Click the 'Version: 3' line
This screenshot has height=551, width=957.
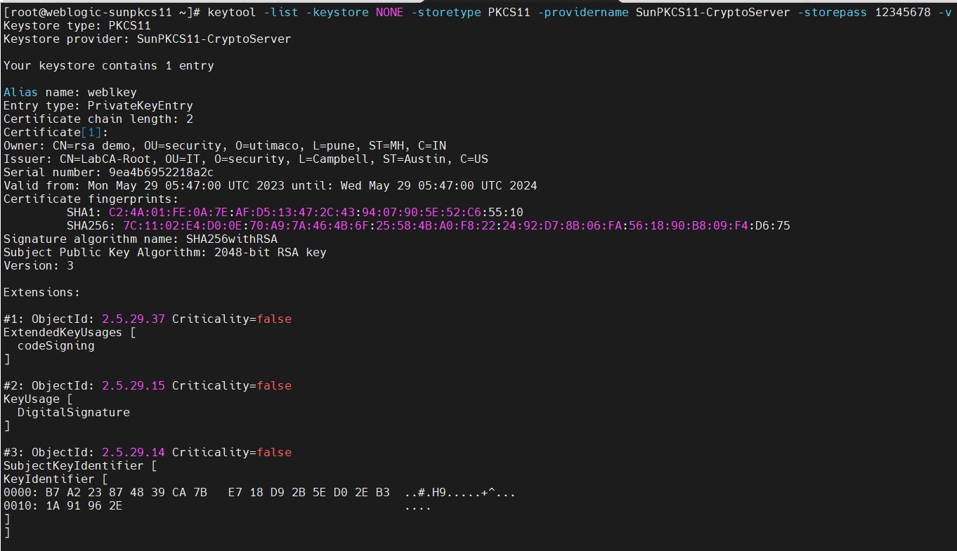click(39, 265)
